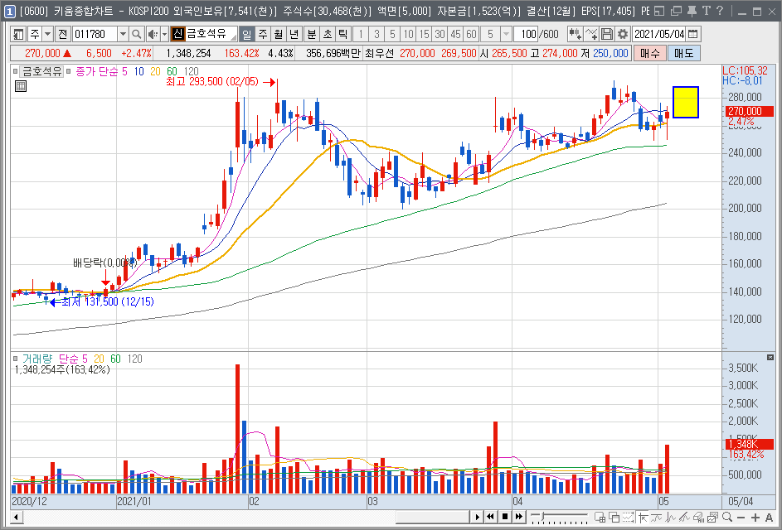This screenshot has width=782, height=530.
Task: Switch to second (초) chart period
Action: point(328,35)
